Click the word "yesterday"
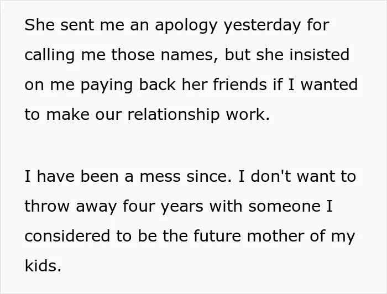The height and width of the screenshot is (294, 387). 263,25
